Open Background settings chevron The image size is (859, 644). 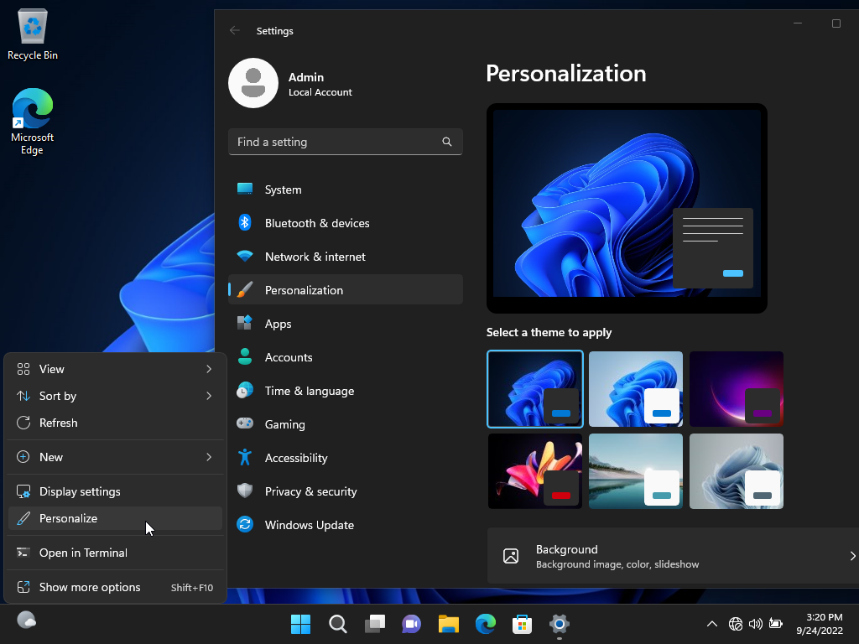point(852,556)
